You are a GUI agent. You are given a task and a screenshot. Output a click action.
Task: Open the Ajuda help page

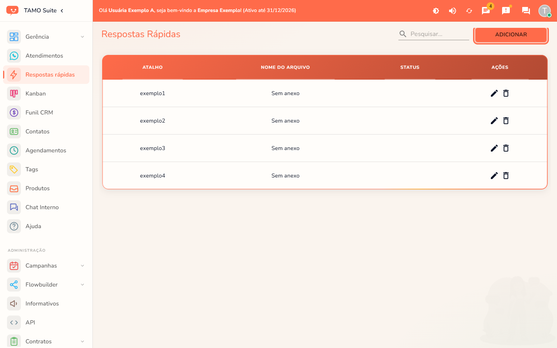click(46, 226)
